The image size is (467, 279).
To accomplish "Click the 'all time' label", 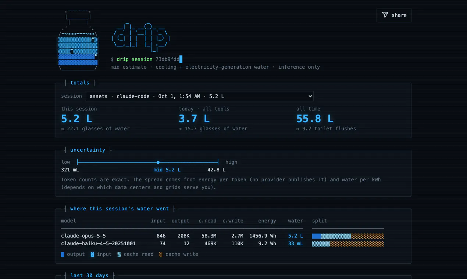I will [x=308, y=109].
